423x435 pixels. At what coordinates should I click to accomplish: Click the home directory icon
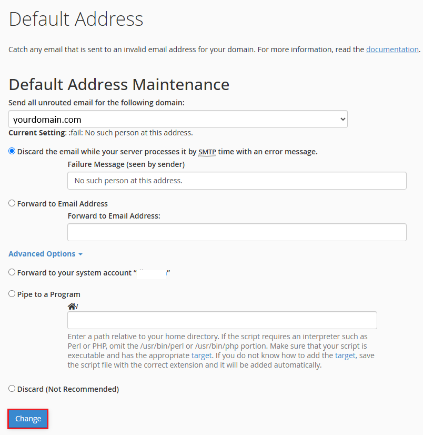(x=72, y=306)
